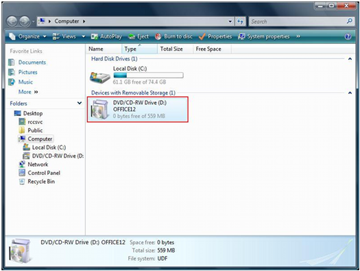Open Pictures favorite link

(x=28, y=72)
